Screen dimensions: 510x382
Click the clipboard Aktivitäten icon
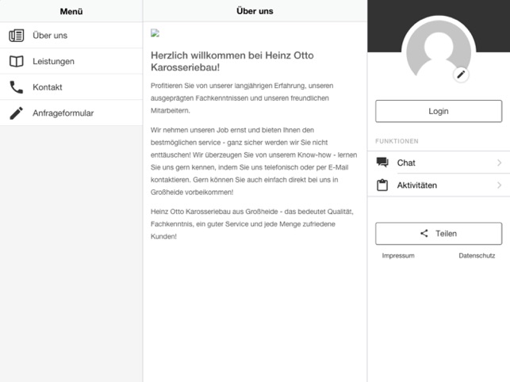point(383,185)
